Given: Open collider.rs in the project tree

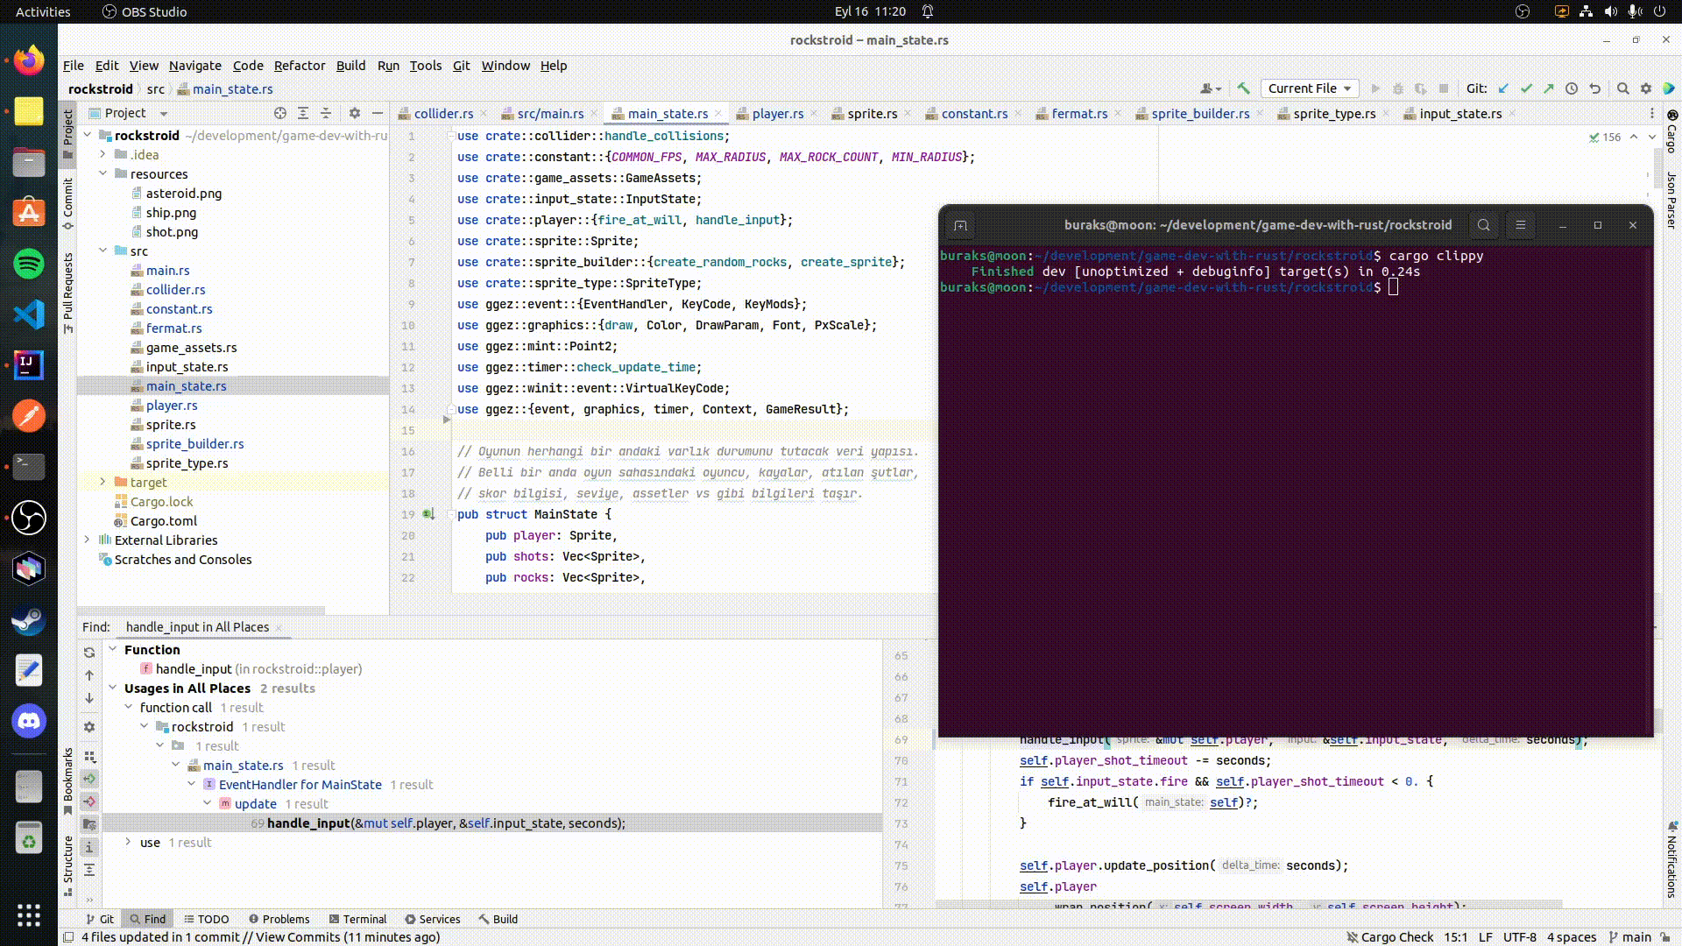Looking at the screenshot, I should (175, 290).
